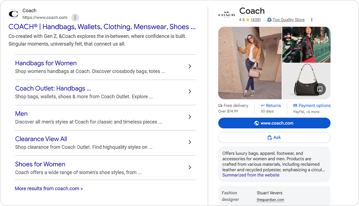The image size is (359, 206).
Task: Click Summarized from the website link
Action: point(251,175)
